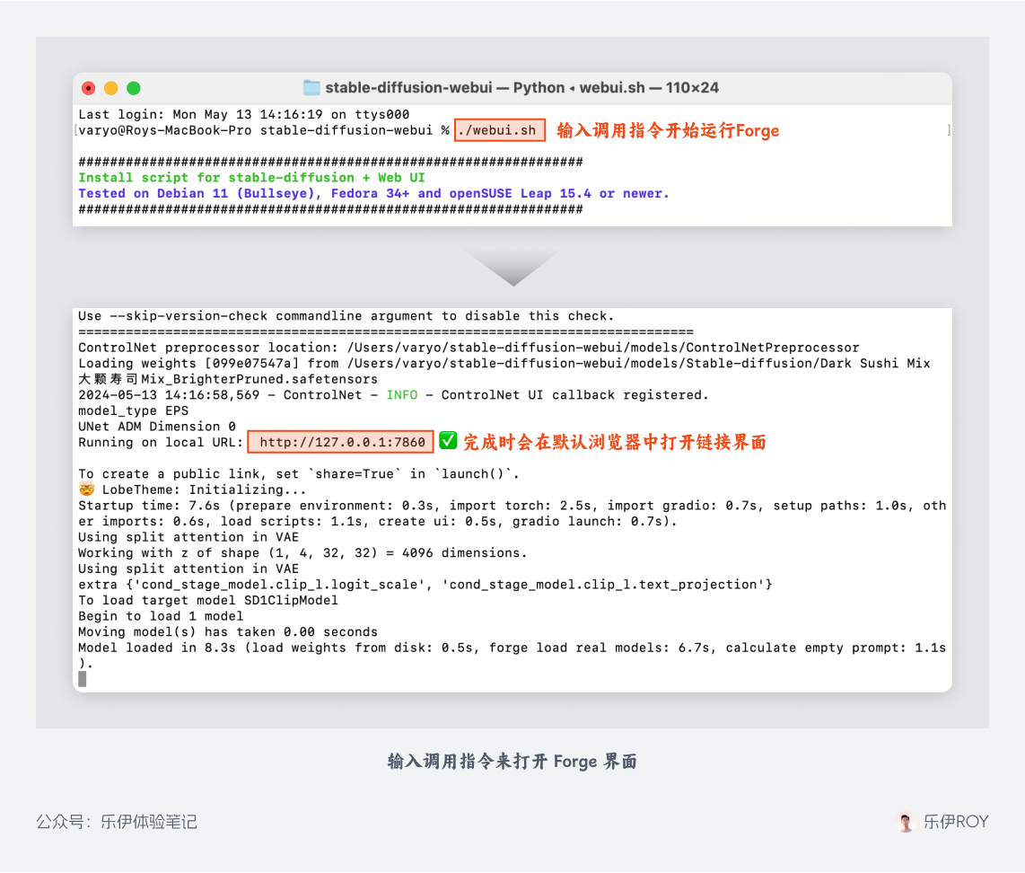Viewport: 1025px width, 873px height.
Task: Click the 乐伊ROY avatar picture
Action: (x=906, y=822)
